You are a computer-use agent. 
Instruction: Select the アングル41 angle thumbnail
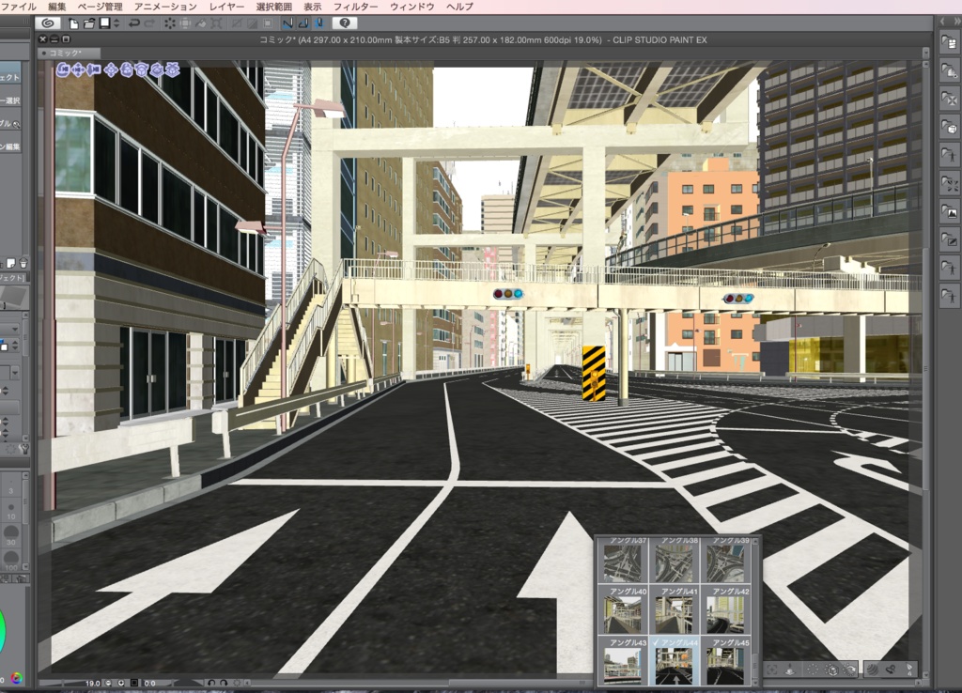point(677,614)
